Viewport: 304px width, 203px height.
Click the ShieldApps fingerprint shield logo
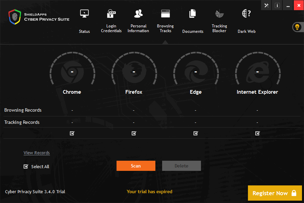tap(15, 17)
